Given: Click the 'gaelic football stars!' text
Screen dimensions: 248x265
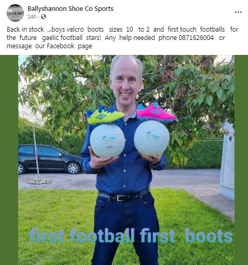Looking at the screenshot, I should 72,38.
